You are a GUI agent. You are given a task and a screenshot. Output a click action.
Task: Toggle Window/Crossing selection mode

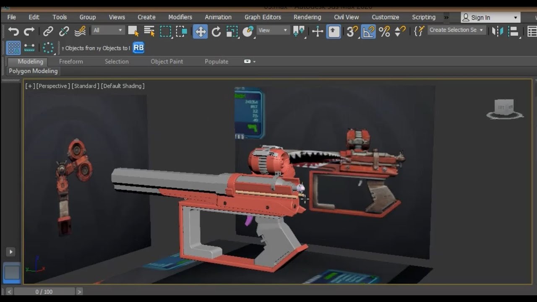coord(181,31)
